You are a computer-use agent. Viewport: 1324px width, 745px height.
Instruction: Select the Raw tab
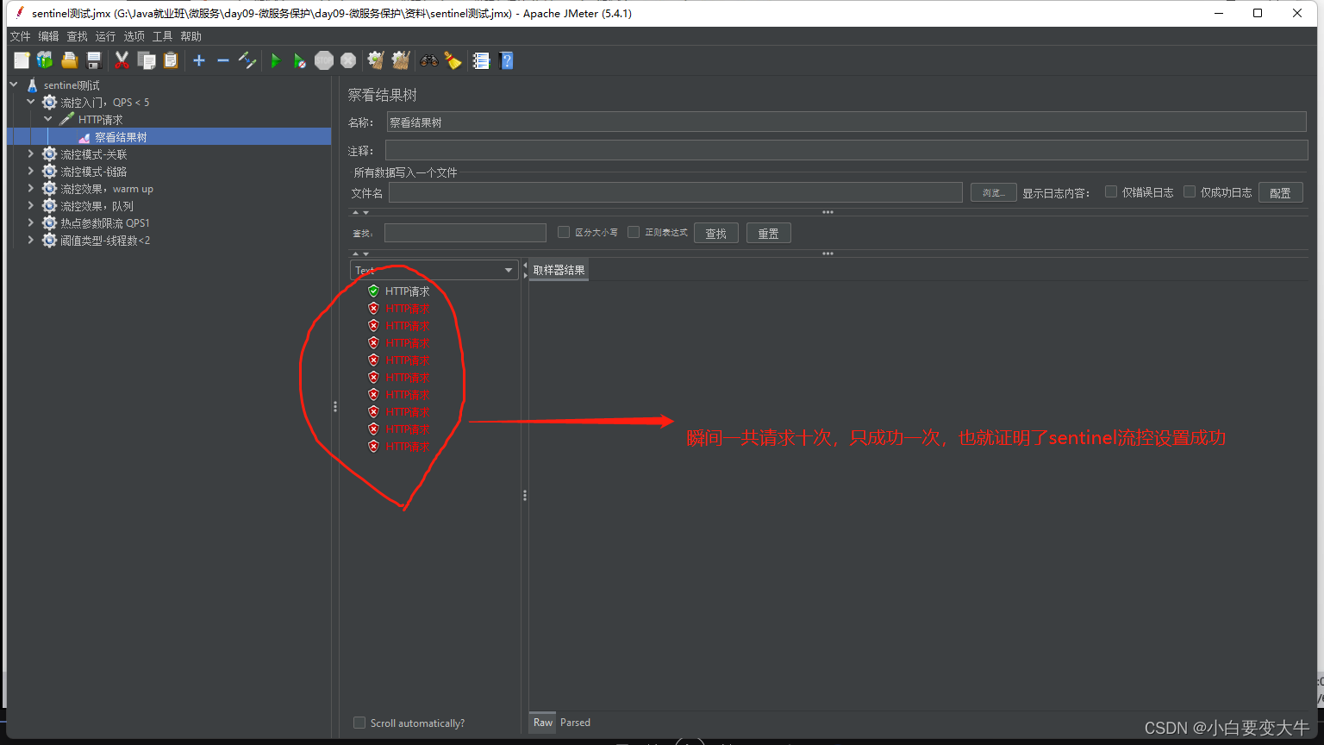[543, 723]
